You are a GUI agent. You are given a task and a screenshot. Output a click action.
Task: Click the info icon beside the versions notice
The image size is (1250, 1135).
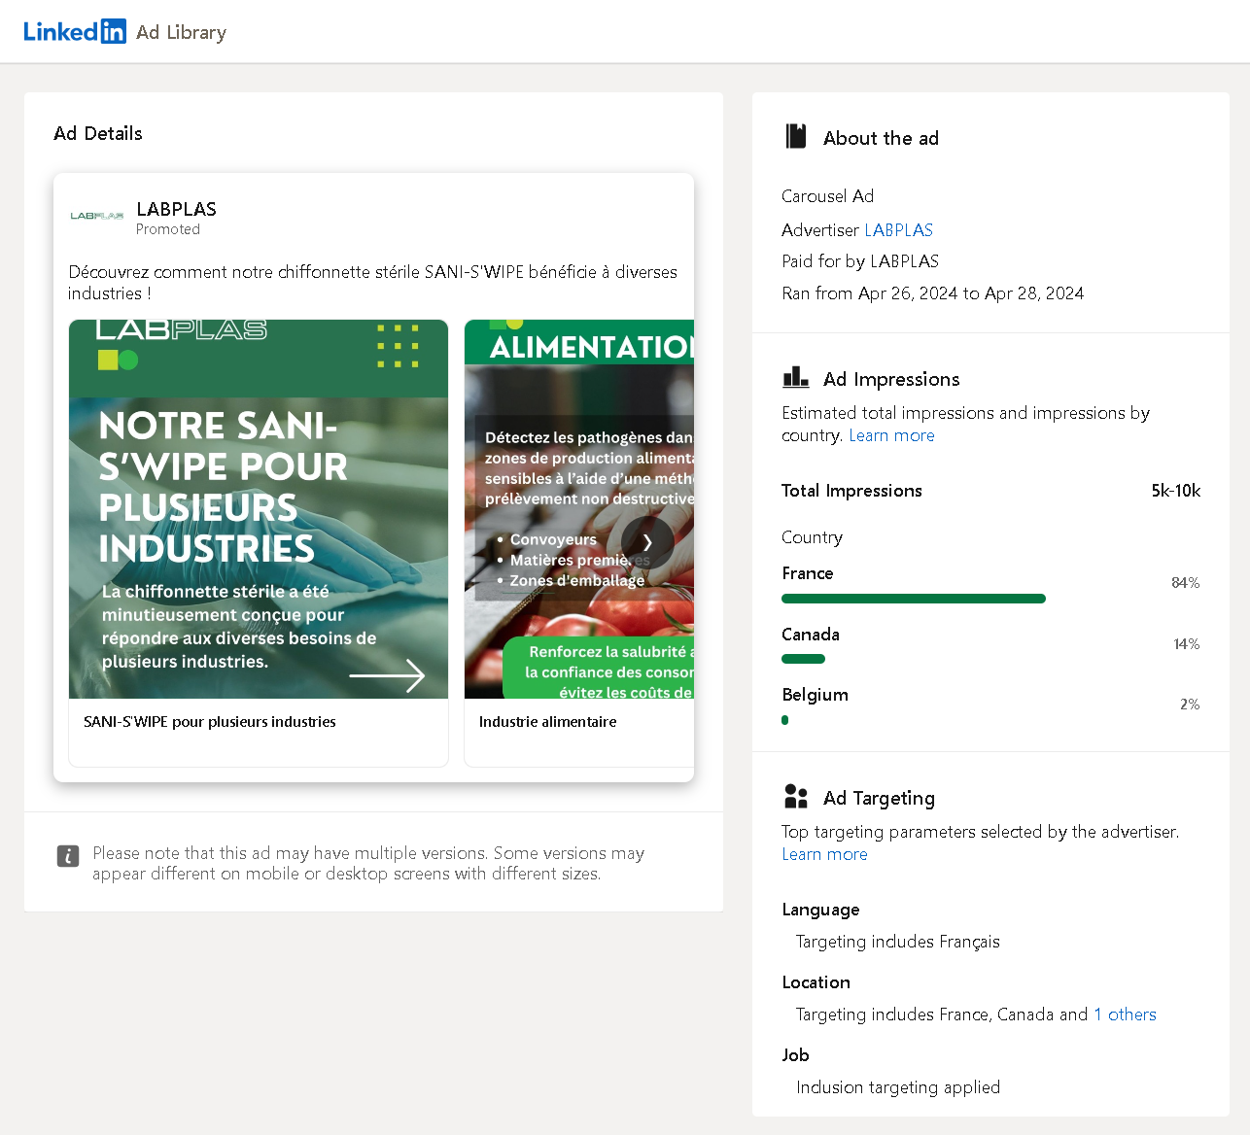click(67, 857)
